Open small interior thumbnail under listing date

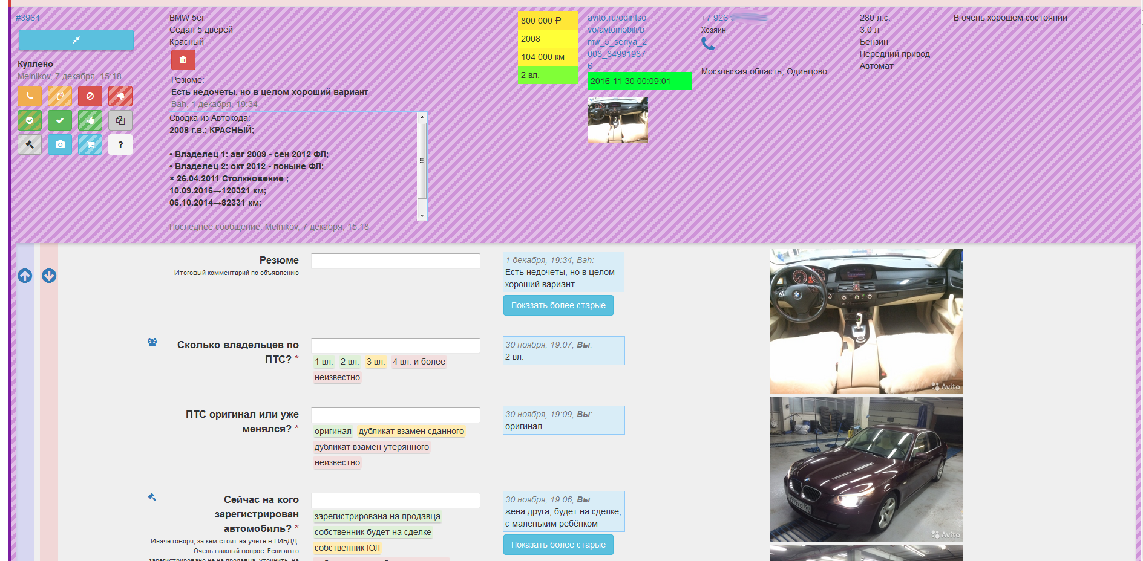(618, 119)
